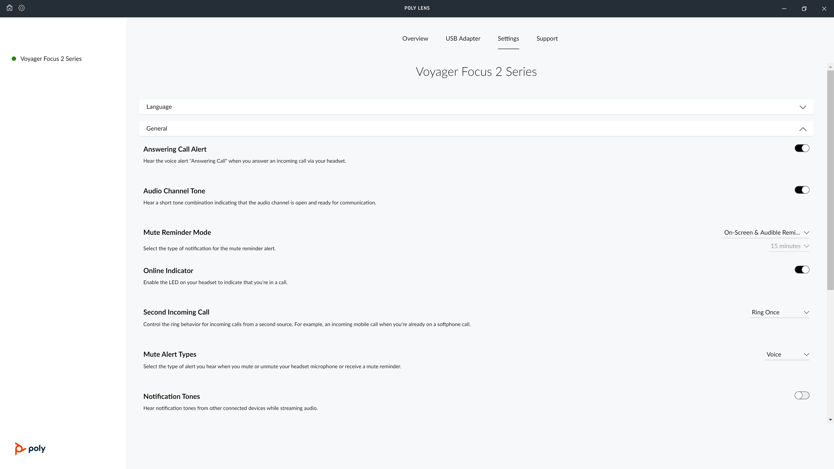
Task: Click the scrollbar down arrow
Action: tap(830, 420)
